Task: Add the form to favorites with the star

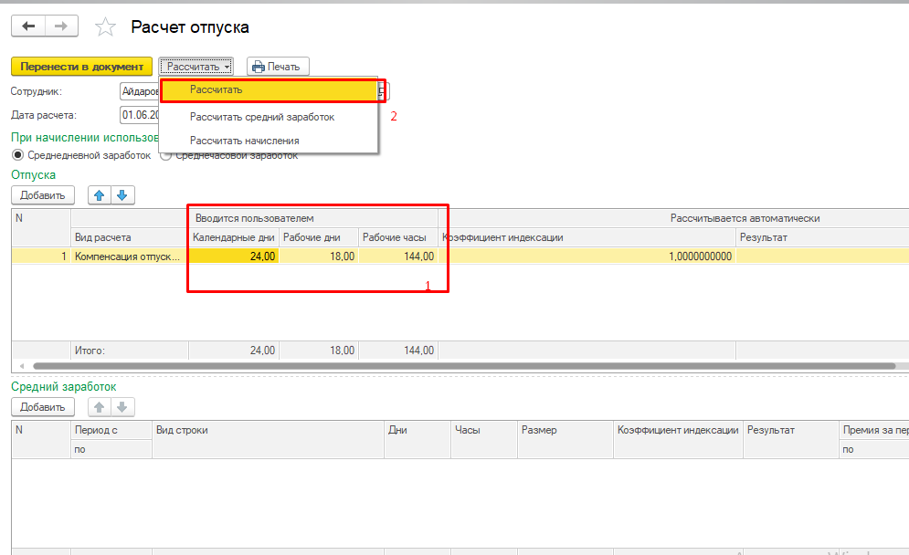Action: coord(106,27)
